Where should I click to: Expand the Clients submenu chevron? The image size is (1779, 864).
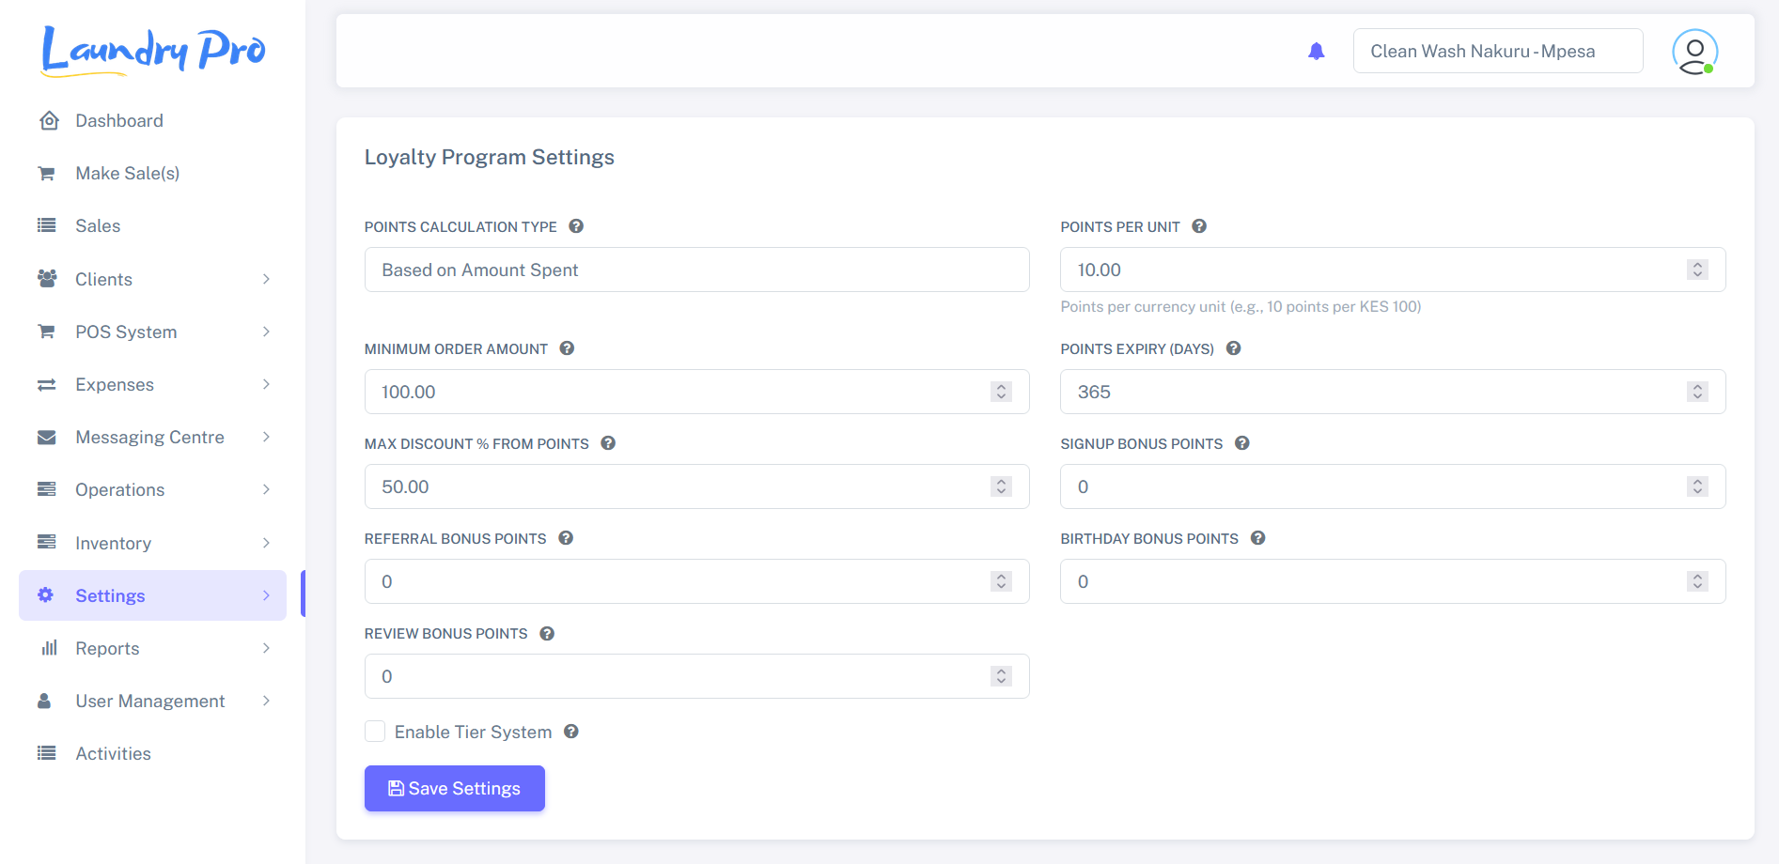(x=267, y=279)
